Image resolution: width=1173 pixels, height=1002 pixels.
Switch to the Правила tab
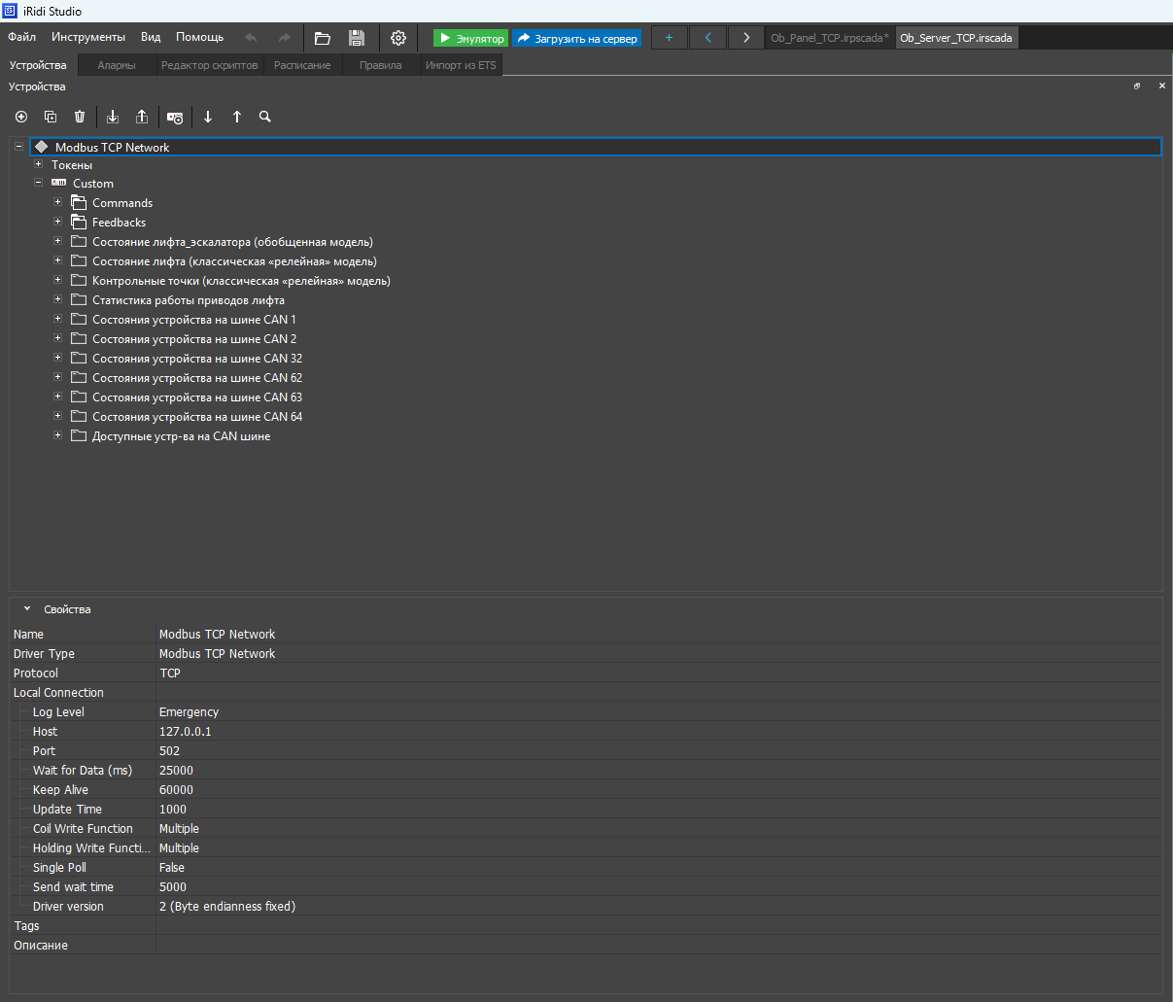[380, 65]
